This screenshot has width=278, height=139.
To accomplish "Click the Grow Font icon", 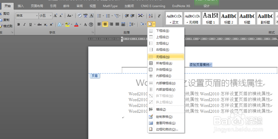I will pyautogui.click(x=55, y=16).
